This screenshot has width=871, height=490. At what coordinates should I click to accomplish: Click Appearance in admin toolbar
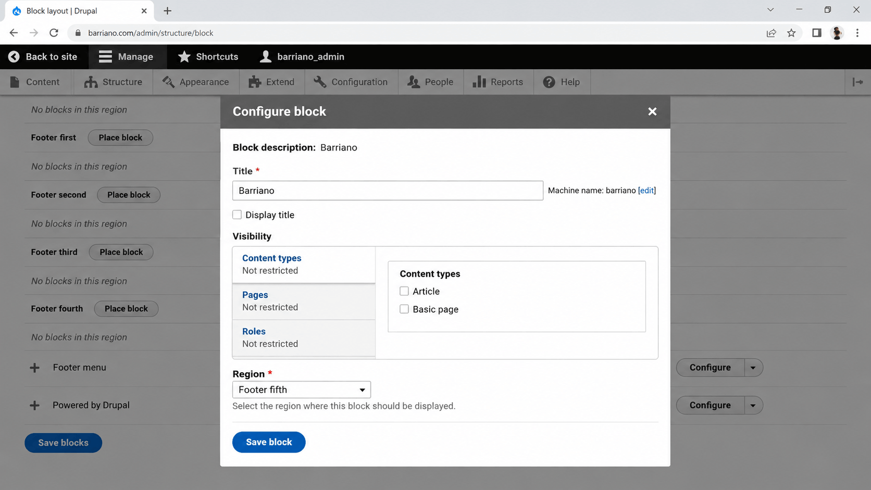(196, 82)
